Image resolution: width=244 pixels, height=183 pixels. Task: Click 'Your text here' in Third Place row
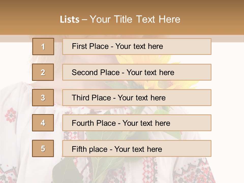point(142,98)
